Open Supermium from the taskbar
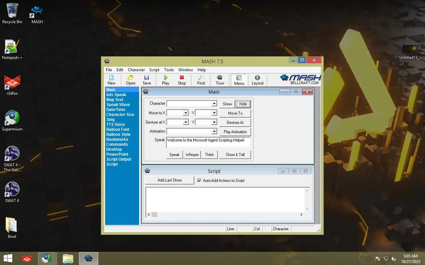Screen dimensions: 425x265 click(46, 258)
